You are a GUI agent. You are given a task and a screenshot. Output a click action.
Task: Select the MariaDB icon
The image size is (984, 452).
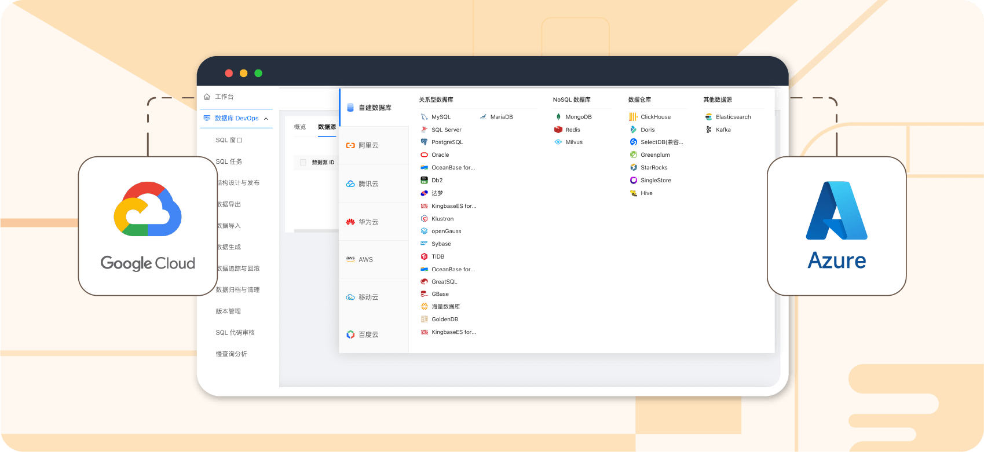coord(483,117)
